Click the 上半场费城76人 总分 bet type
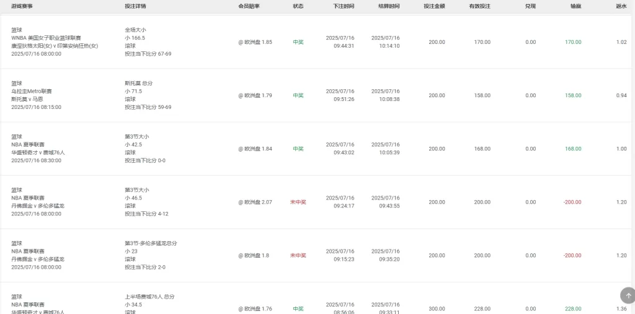 click(x=150, y=297)
